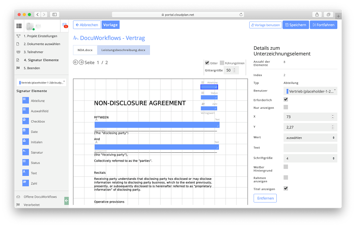Click the Gittergröße stepper arrows
Screen dimensions: 356x227
[235, 70]
